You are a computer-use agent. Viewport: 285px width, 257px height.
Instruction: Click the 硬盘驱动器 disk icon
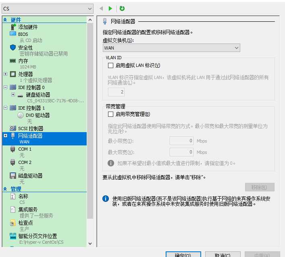(x=20, y=96)
